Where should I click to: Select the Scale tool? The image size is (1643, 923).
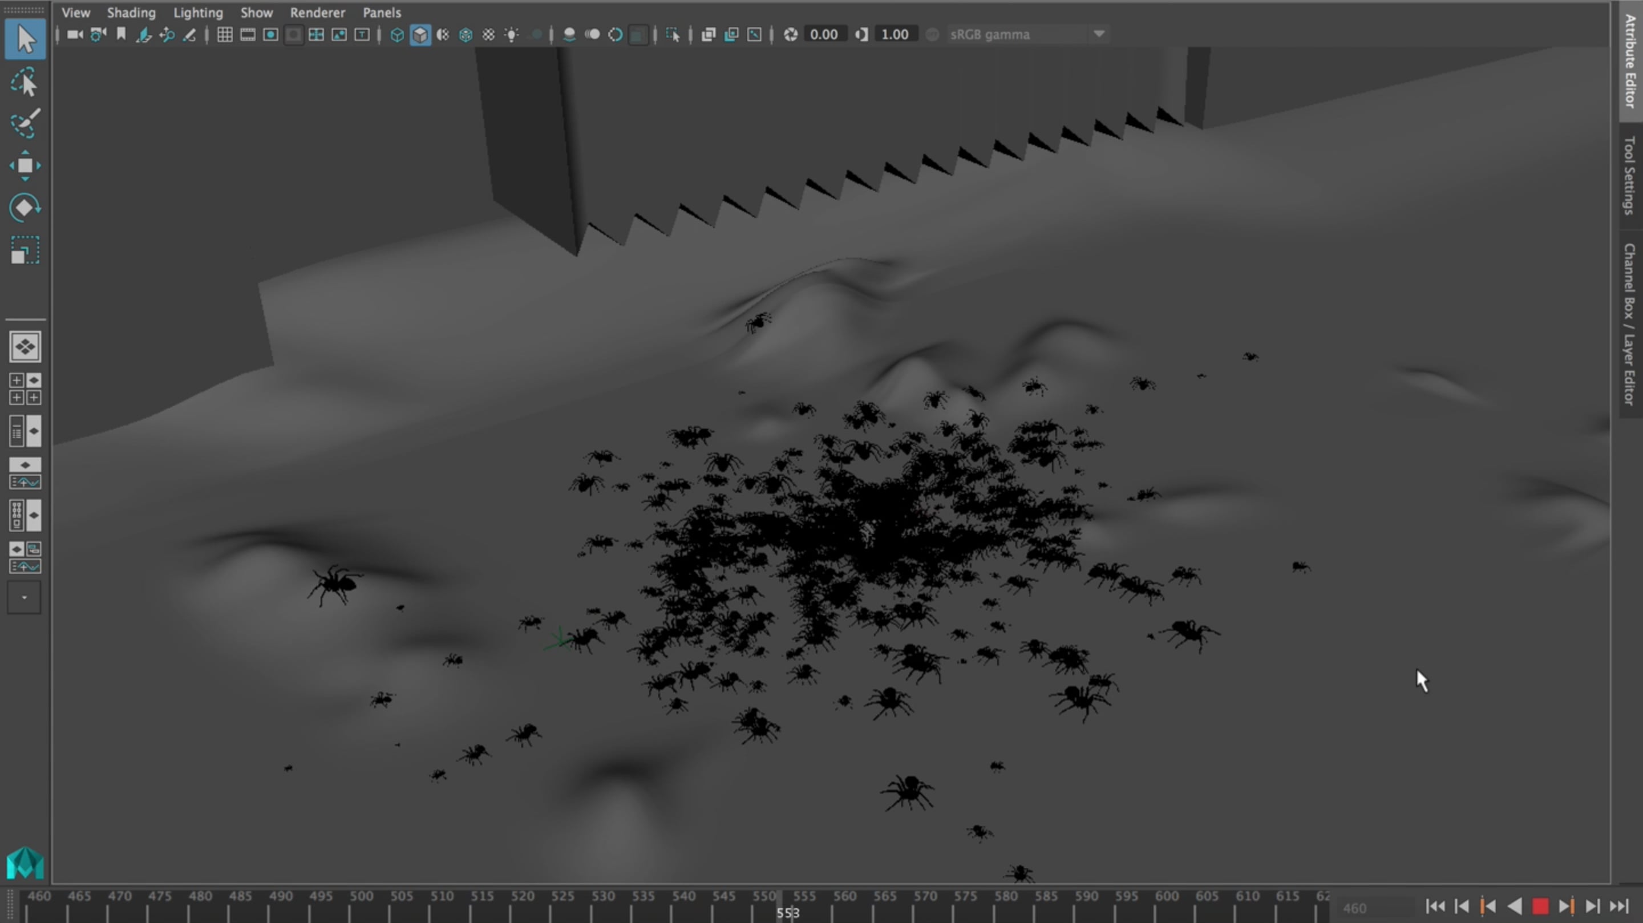click(25, 250)
